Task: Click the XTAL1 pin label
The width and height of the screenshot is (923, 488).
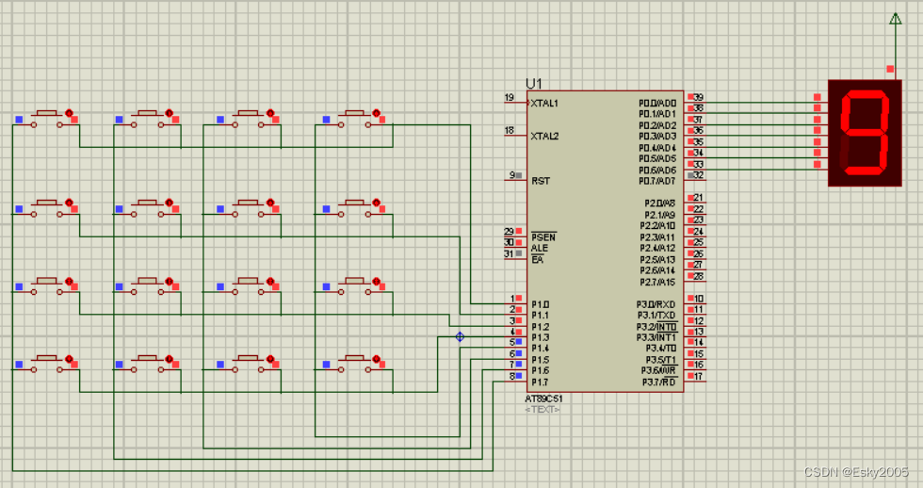Action: 544,103
